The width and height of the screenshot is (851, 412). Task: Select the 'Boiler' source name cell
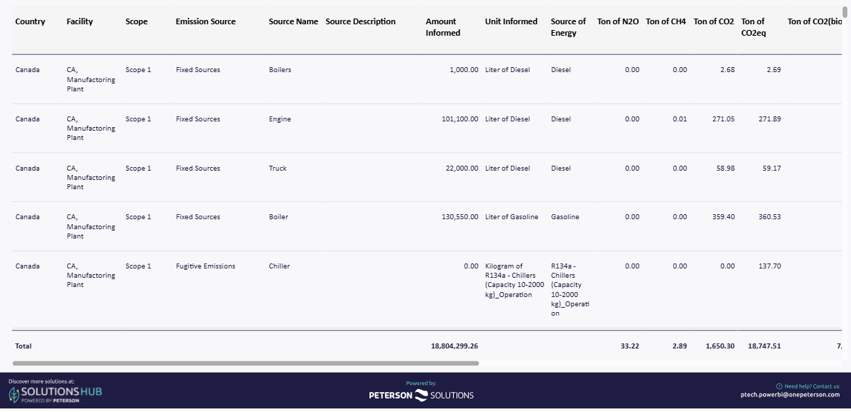point(279,217)
